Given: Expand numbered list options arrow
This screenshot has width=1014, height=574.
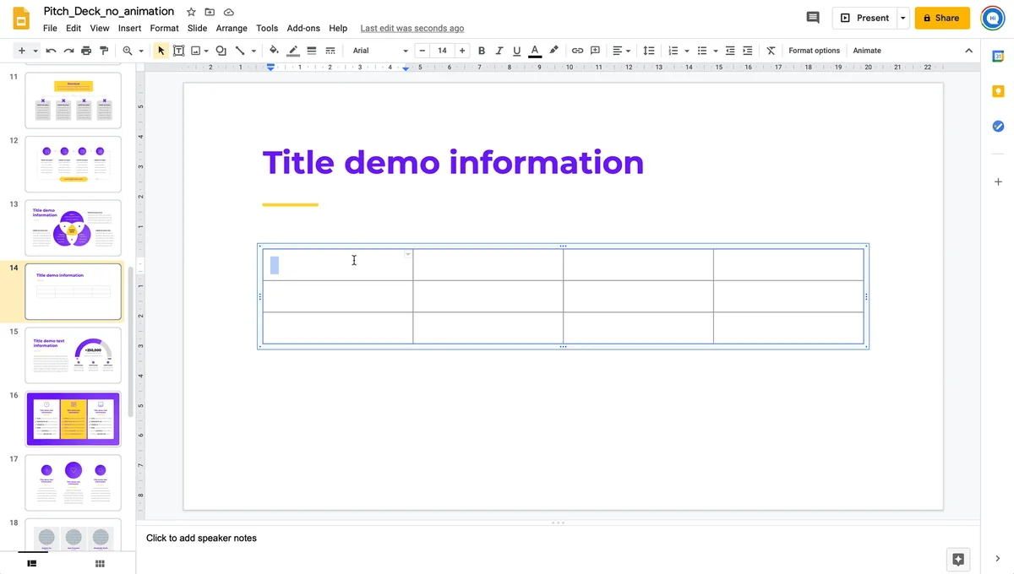Looking at the screenshot, I should (687, 51).
